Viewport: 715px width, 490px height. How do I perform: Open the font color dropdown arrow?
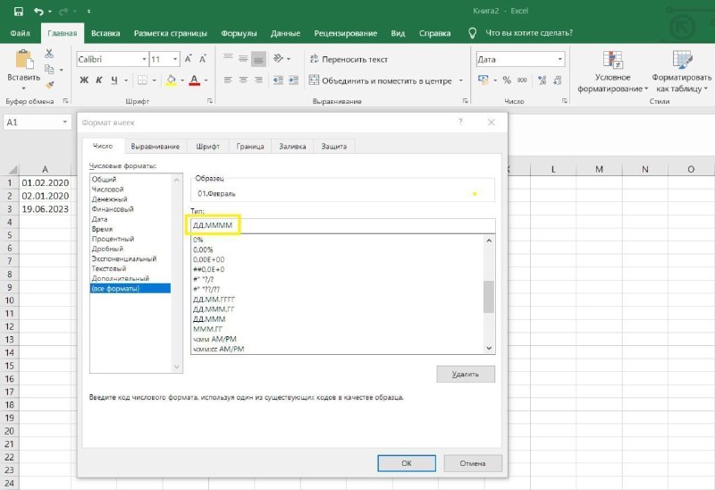click(206, 80)
